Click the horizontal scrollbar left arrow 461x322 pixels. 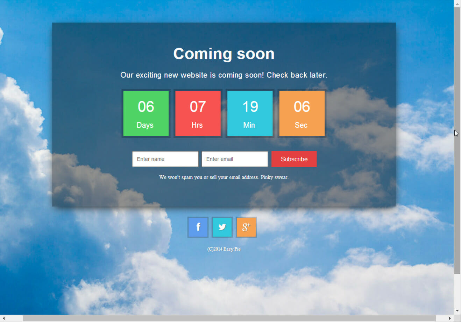3,318
